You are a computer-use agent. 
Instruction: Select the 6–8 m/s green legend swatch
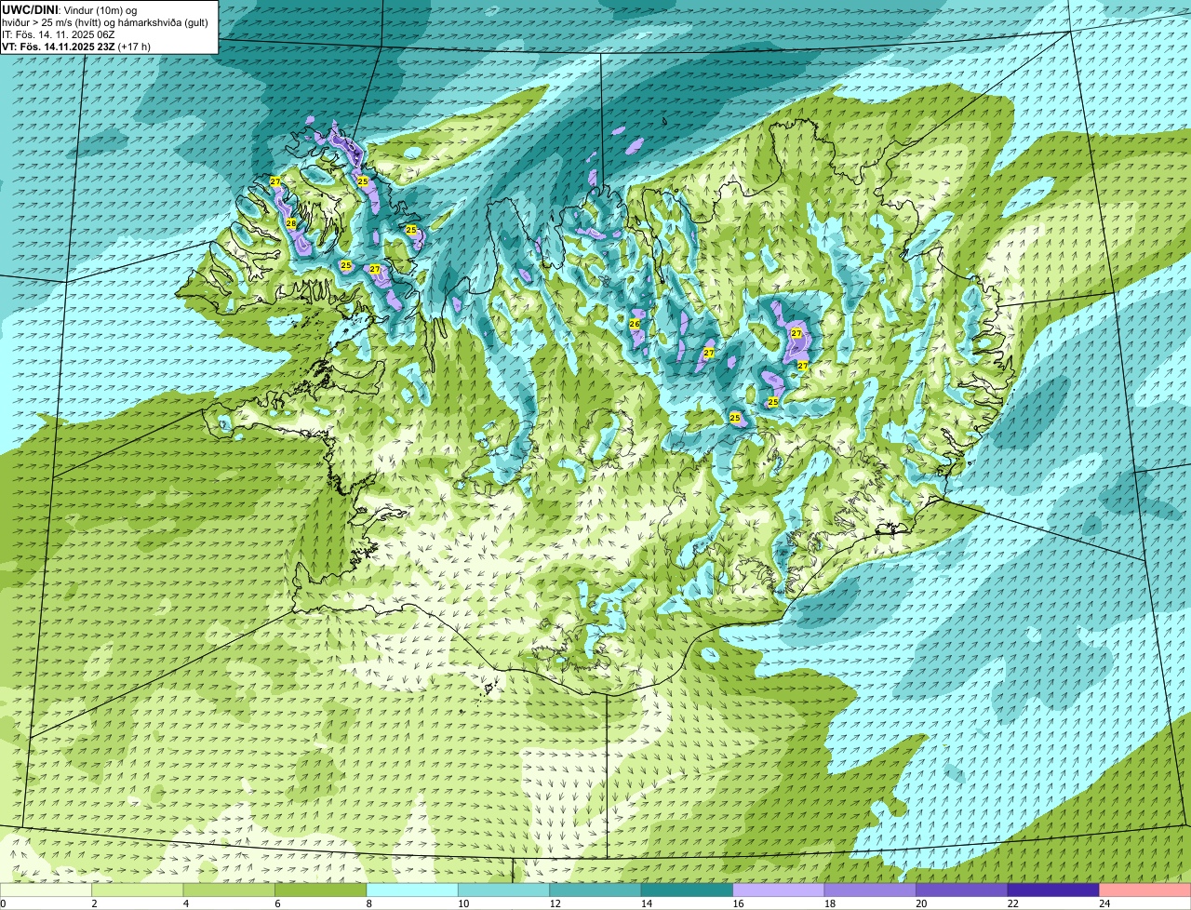(x=321, y=890)
